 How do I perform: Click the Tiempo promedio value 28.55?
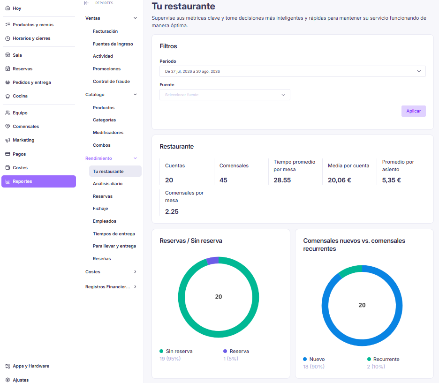(282, 180)
